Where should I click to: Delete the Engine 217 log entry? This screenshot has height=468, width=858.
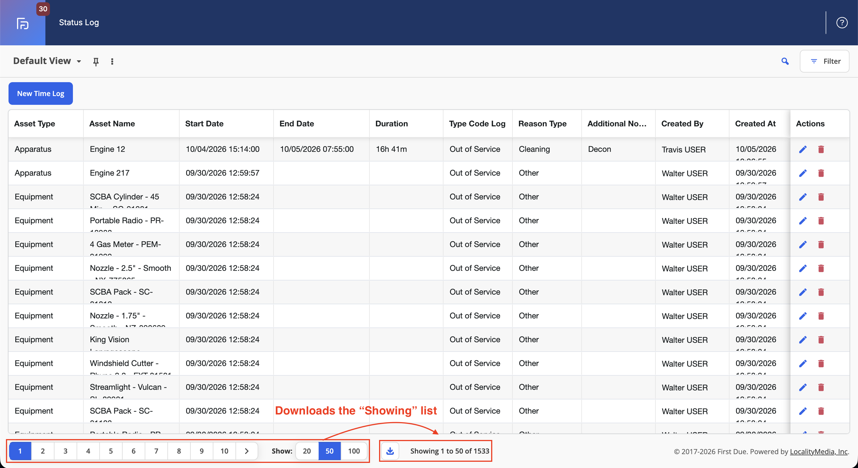tap(821, 173)
